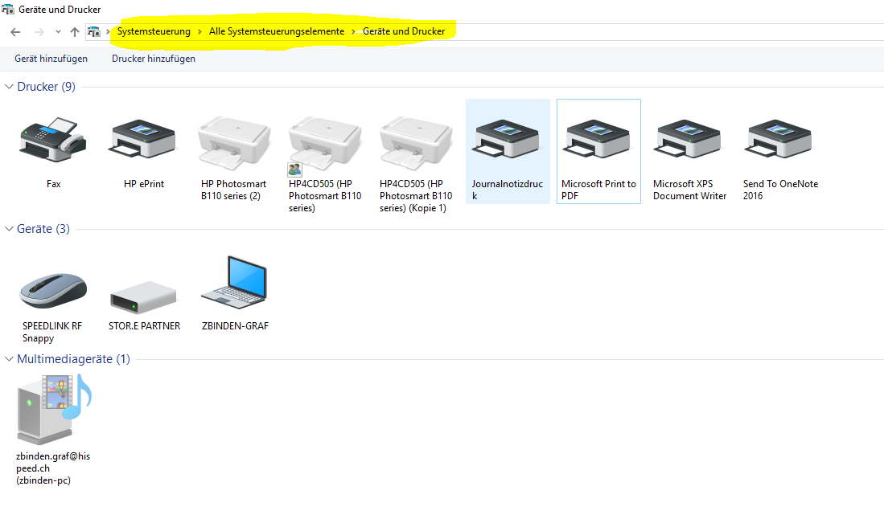Click the HP4CD505 (Kopie 1) label text
Screen dimensions: 884x523
pos(416,196)
